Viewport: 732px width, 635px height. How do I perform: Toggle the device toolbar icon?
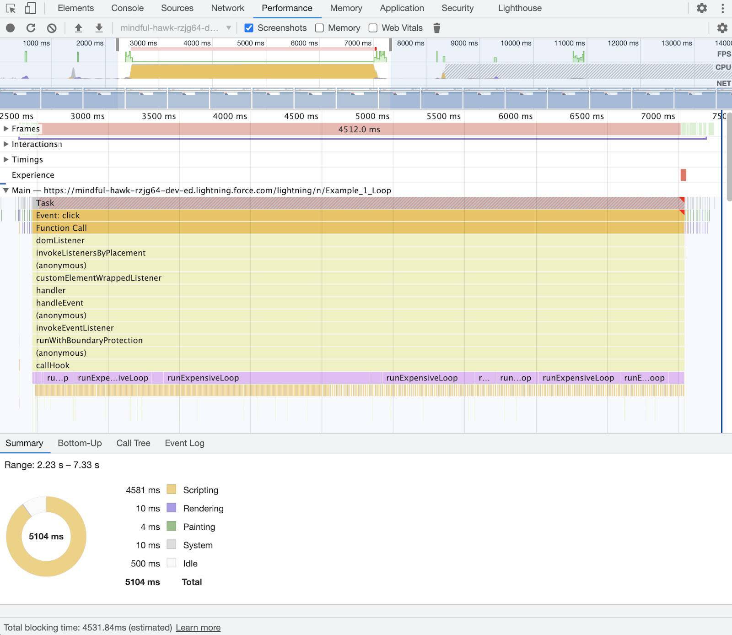click(x=30, y=8)
